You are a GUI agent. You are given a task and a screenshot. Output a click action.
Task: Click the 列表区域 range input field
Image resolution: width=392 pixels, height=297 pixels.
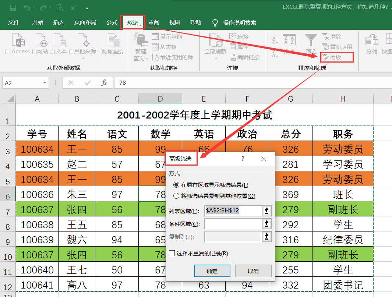coord(233,211)
